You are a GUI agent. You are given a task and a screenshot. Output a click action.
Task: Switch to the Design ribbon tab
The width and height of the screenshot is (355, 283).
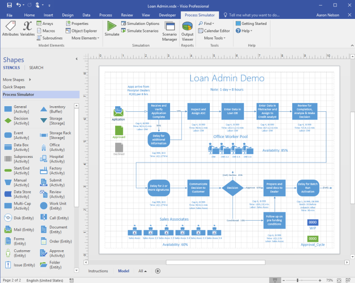[x=67, y=15]
